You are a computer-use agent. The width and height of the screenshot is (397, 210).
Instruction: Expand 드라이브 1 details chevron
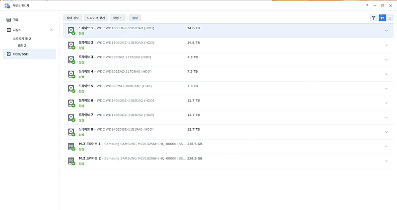tap(386, 31)
